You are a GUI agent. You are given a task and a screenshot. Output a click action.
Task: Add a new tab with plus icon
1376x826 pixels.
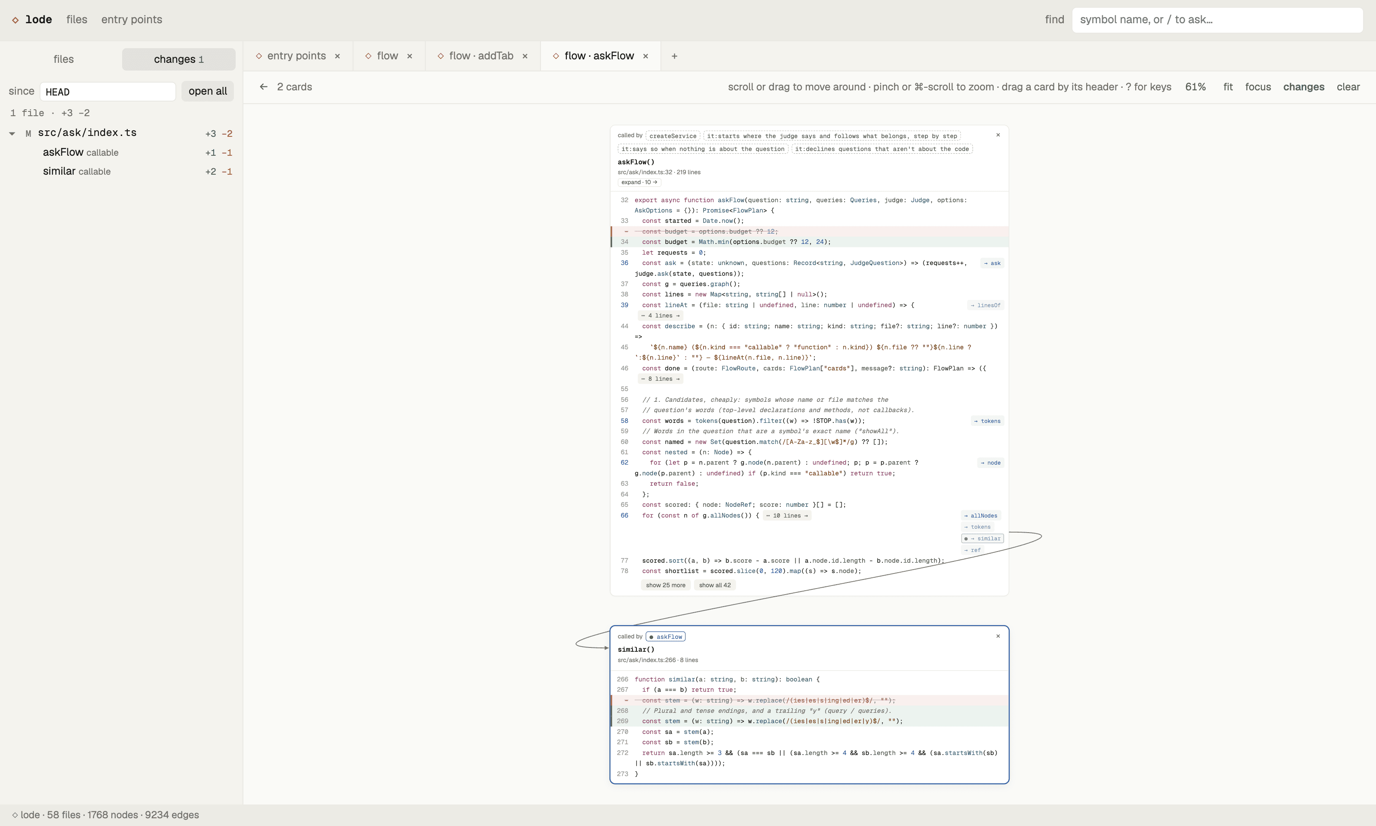coord(674,56)
